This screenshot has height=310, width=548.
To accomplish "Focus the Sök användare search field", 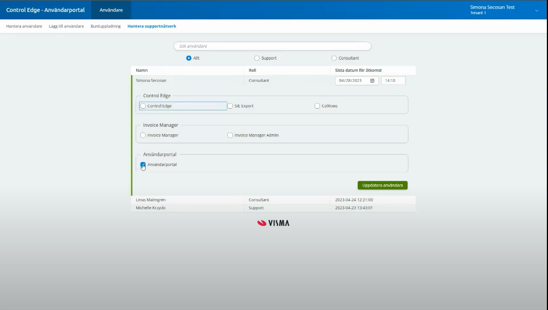I will point(272,46).
